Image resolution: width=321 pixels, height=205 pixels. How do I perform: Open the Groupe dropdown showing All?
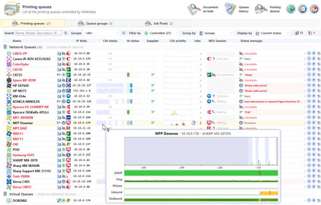[x=101, y=34]
